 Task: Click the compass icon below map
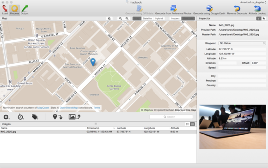pos(21,117)
